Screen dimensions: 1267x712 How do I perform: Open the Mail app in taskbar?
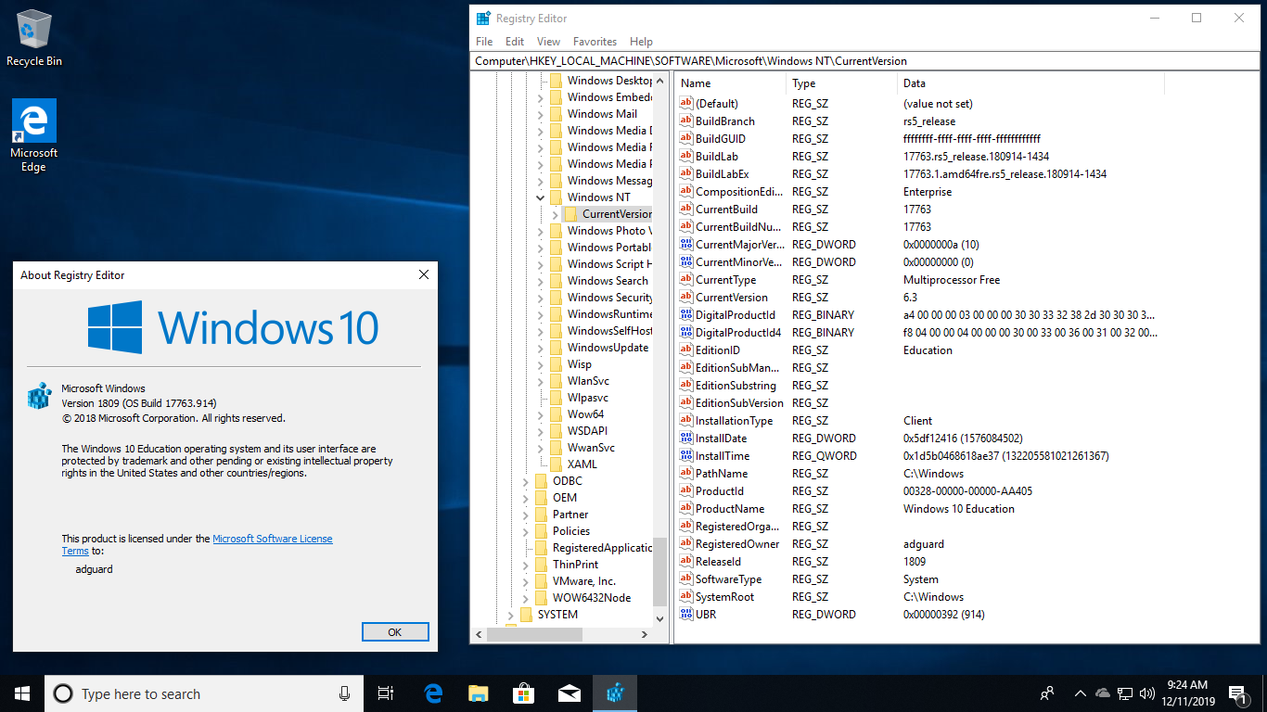coord(569,693)
